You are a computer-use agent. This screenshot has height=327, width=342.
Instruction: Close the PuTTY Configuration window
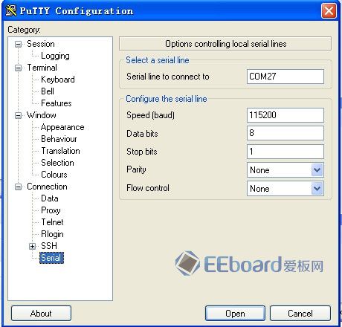click(329, 11)
